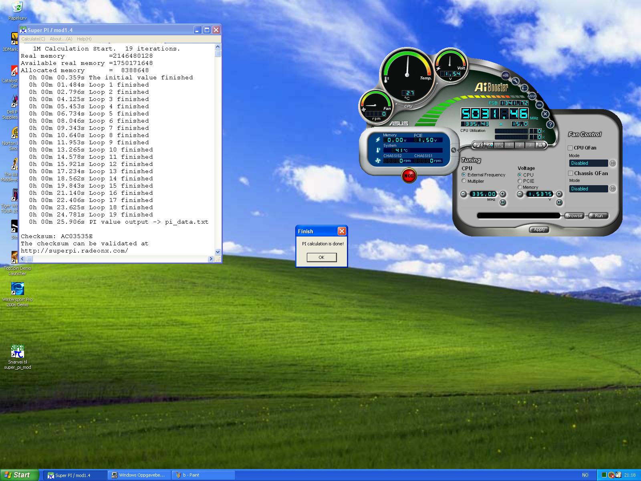The width and height of the screenshot is (641, 481).
Task: Decrease voltage with minus button
Action: click(x=520, y=194)
